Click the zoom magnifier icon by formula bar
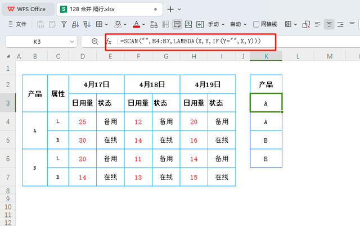360x226 pixels. (x=94, y=41)
